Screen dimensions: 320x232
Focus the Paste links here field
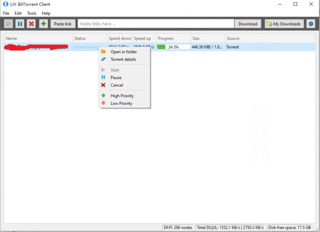156,24
